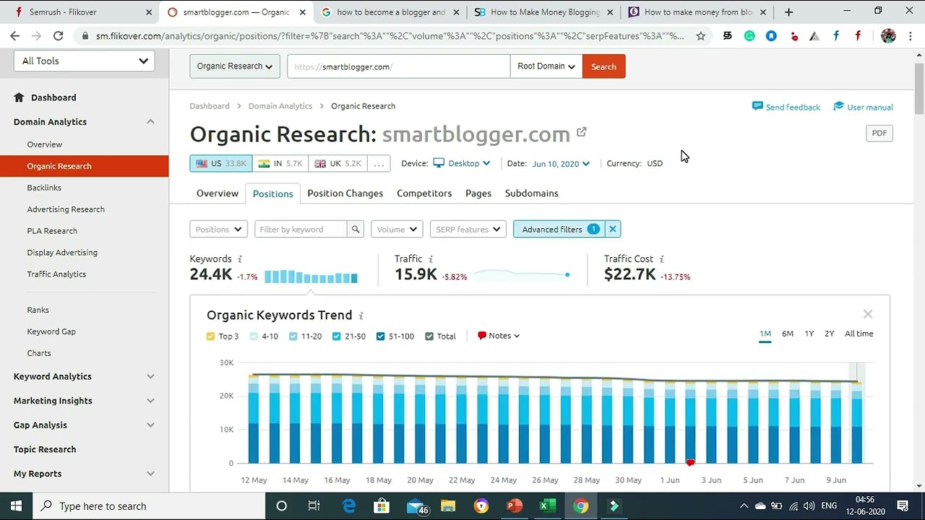Open Organic Research type dropdown

pyautogui.click(x=235, y=66)
